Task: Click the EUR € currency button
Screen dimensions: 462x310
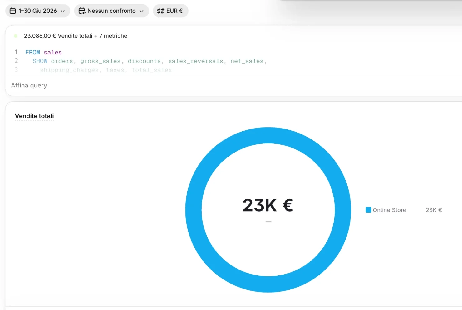Action: click(x=170, y=11)
